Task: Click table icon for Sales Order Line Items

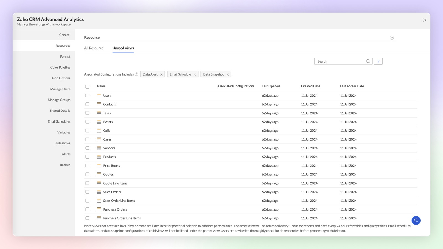Action: point(99,201)
